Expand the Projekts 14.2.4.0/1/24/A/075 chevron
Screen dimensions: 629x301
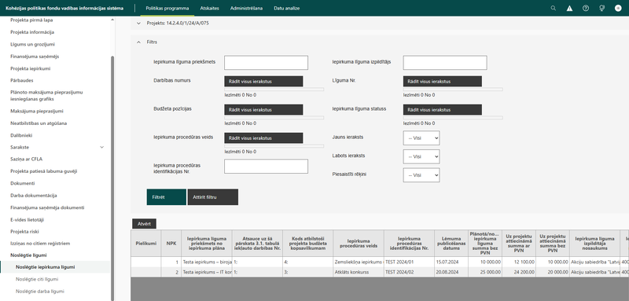click(x=139, y=24)
